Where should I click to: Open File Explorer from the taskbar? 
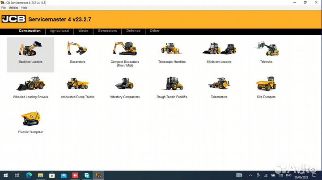pos(40,176)
